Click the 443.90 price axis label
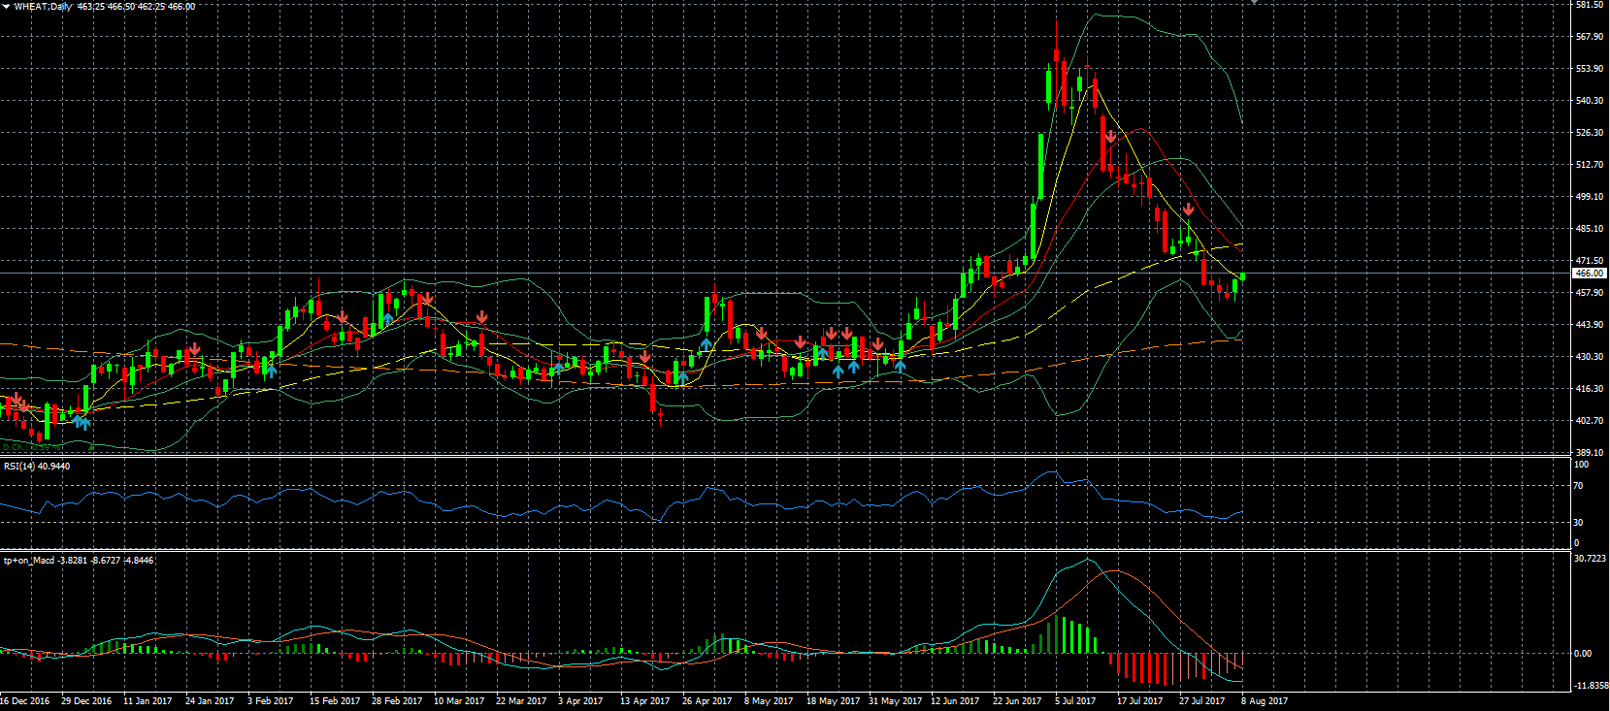This screenshot has height=711, width=1610. coord(1590,325)
